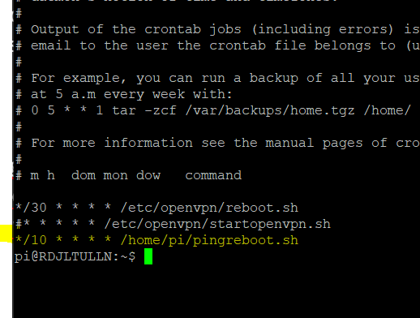Click the commented '/etc/openvpn/startopenvpn.sh' line
The image size is (420, 318).
pyautogui.click(x=173, y=224)
